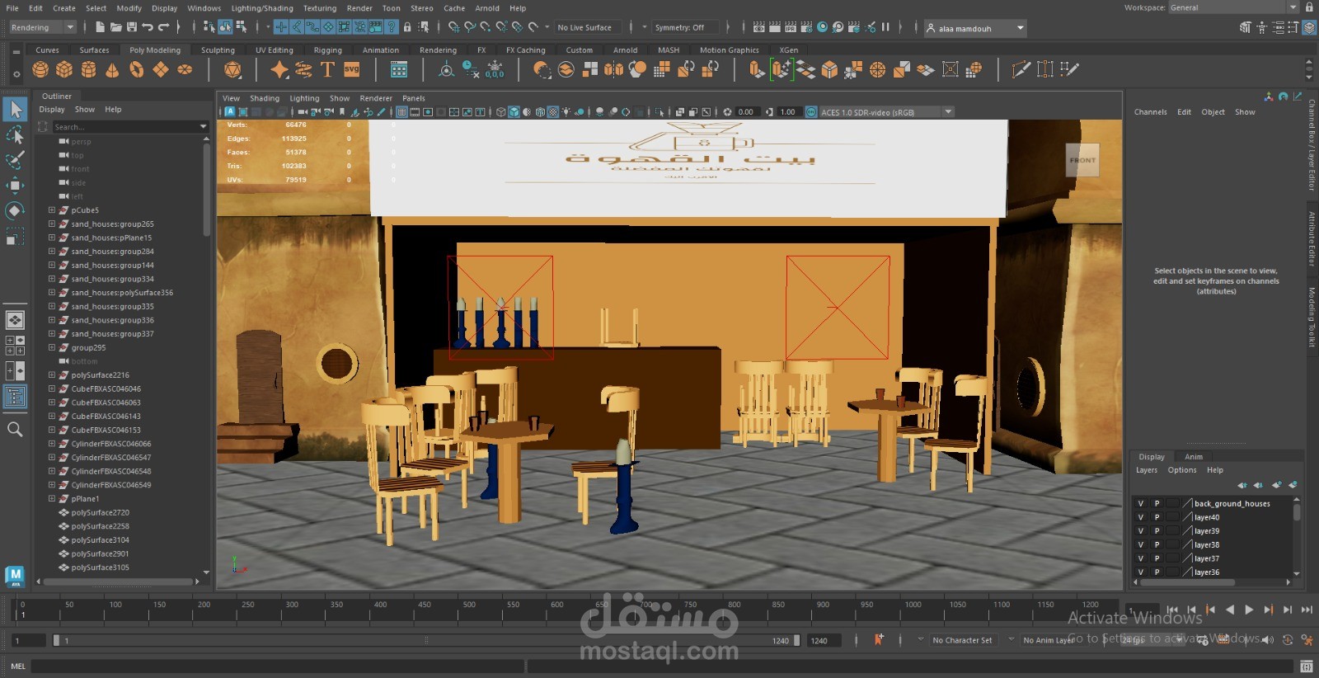Switch to the Poly Modeling shelf tab
1319x678 pixels.
coord(155,50)
